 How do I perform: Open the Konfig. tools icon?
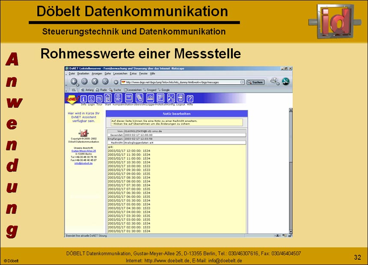(x=171, y=98)
